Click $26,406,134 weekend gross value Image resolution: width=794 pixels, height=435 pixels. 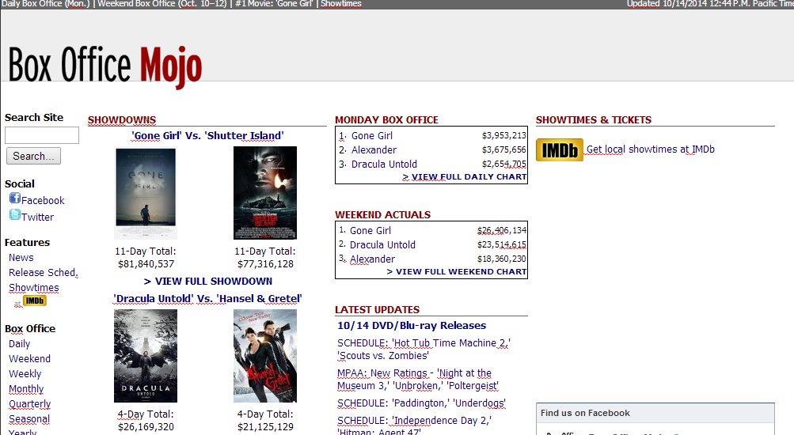pos(502,231)
